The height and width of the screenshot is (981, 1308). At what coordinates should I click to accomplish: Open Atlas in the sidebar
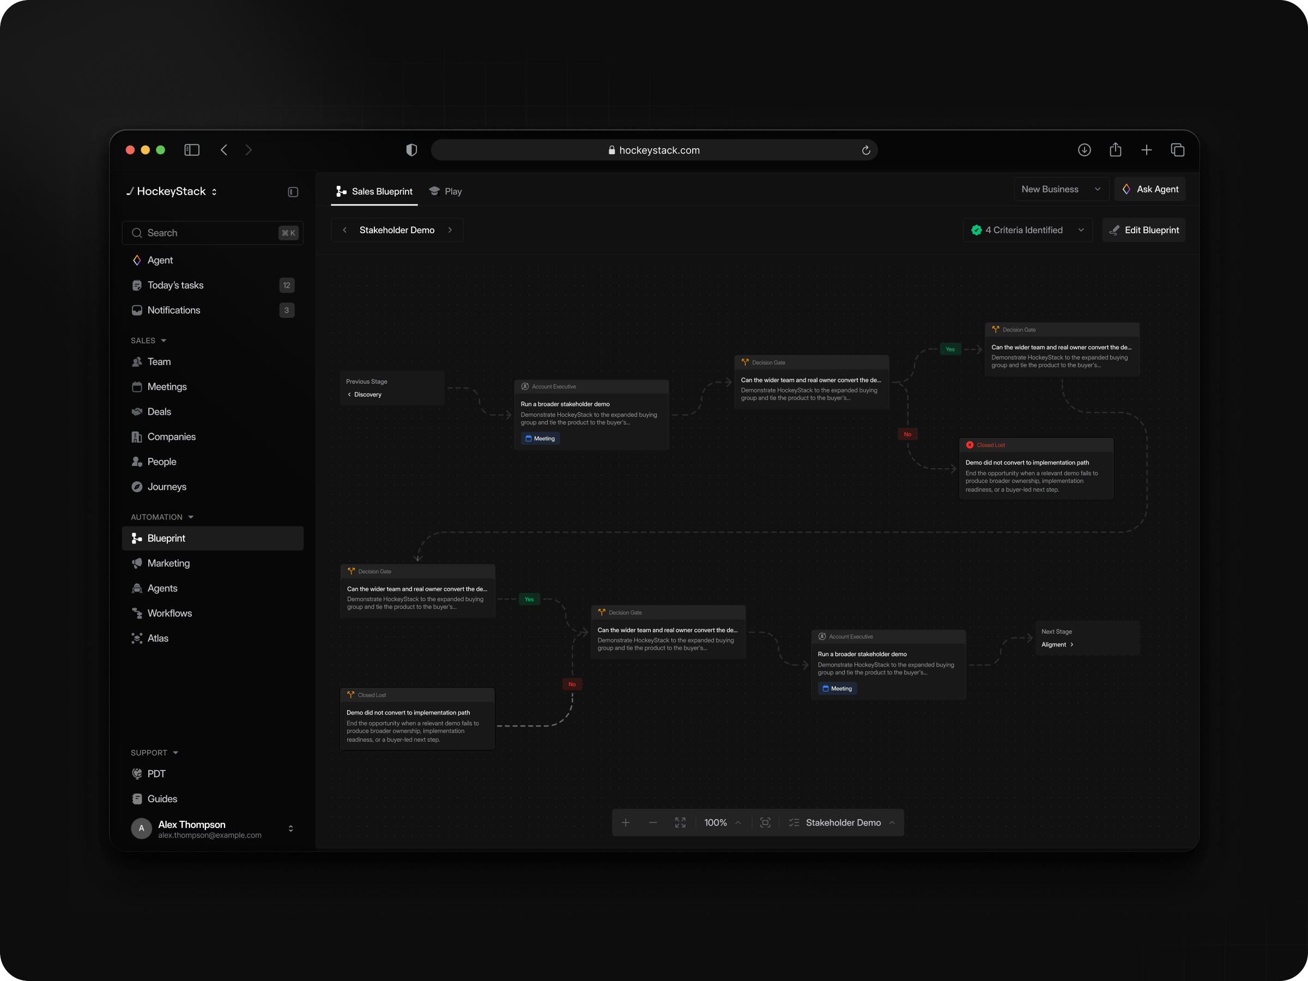pyautogui.click(x=213, y=638)
